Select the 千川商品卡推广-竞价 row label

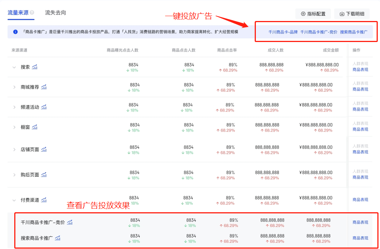[43, 222]
